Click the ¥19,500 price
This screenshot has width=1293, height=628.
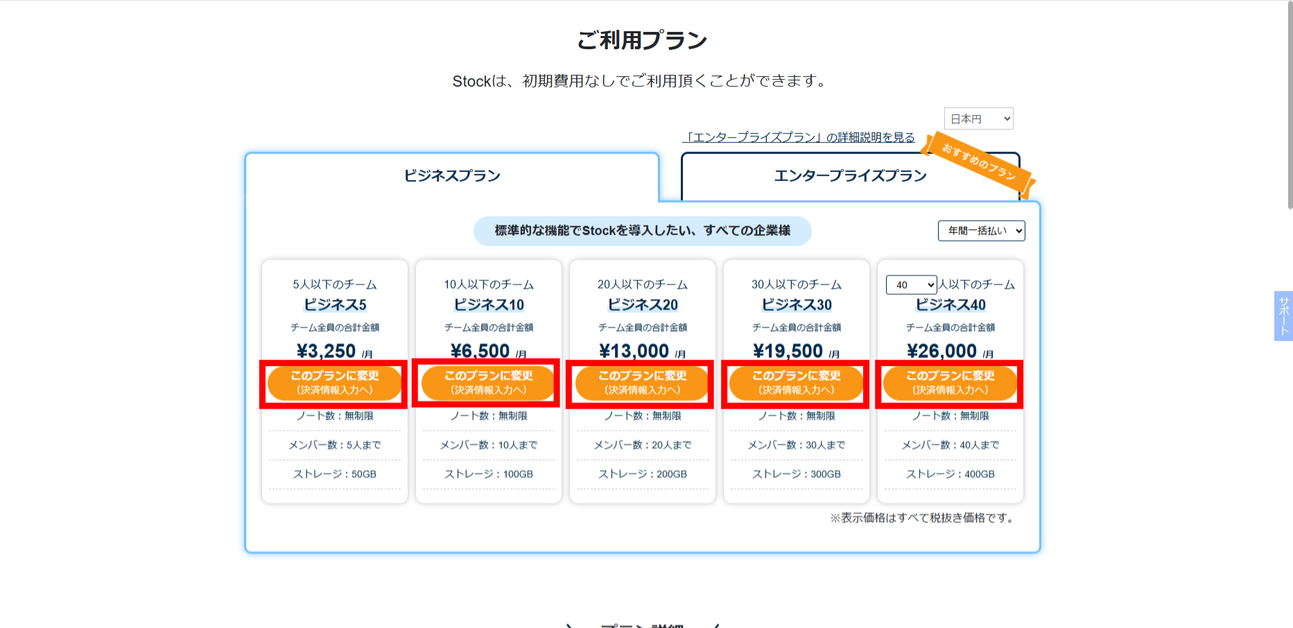(788, 351)
